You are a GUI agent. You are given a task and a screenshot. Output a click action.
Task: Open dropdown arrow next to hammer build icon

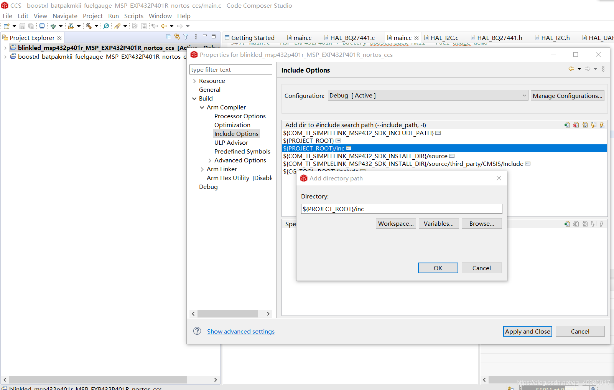point(96,26)
